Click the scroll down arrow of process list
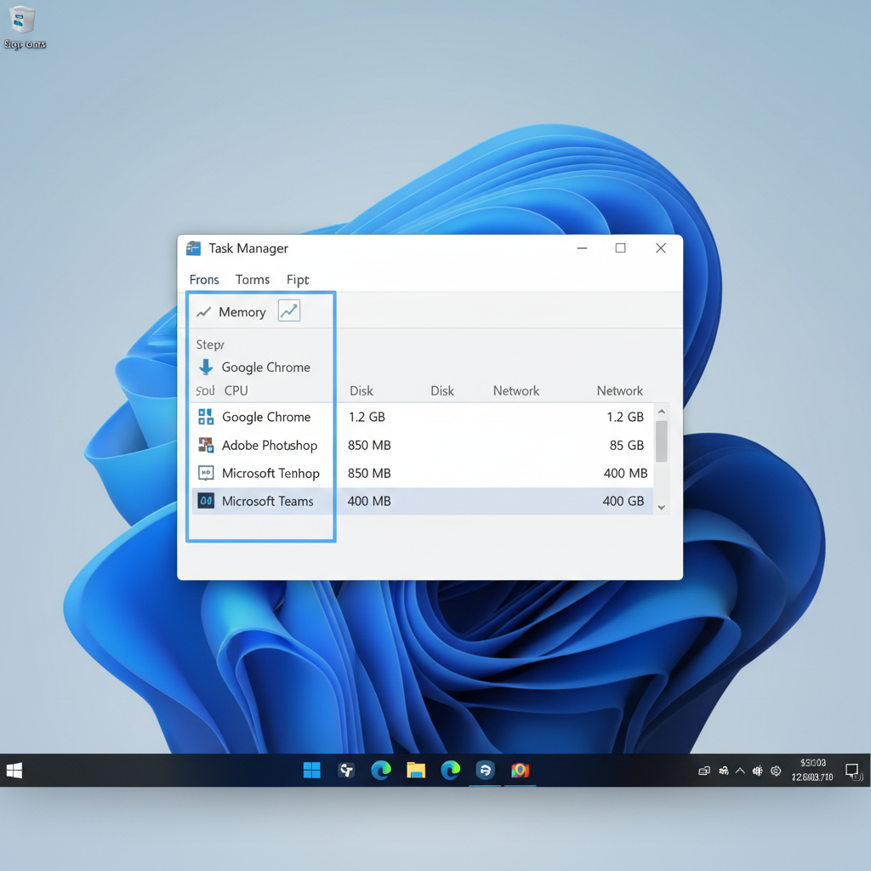The height and width of the screenshot is (871, 871). (x=661, y=507)
